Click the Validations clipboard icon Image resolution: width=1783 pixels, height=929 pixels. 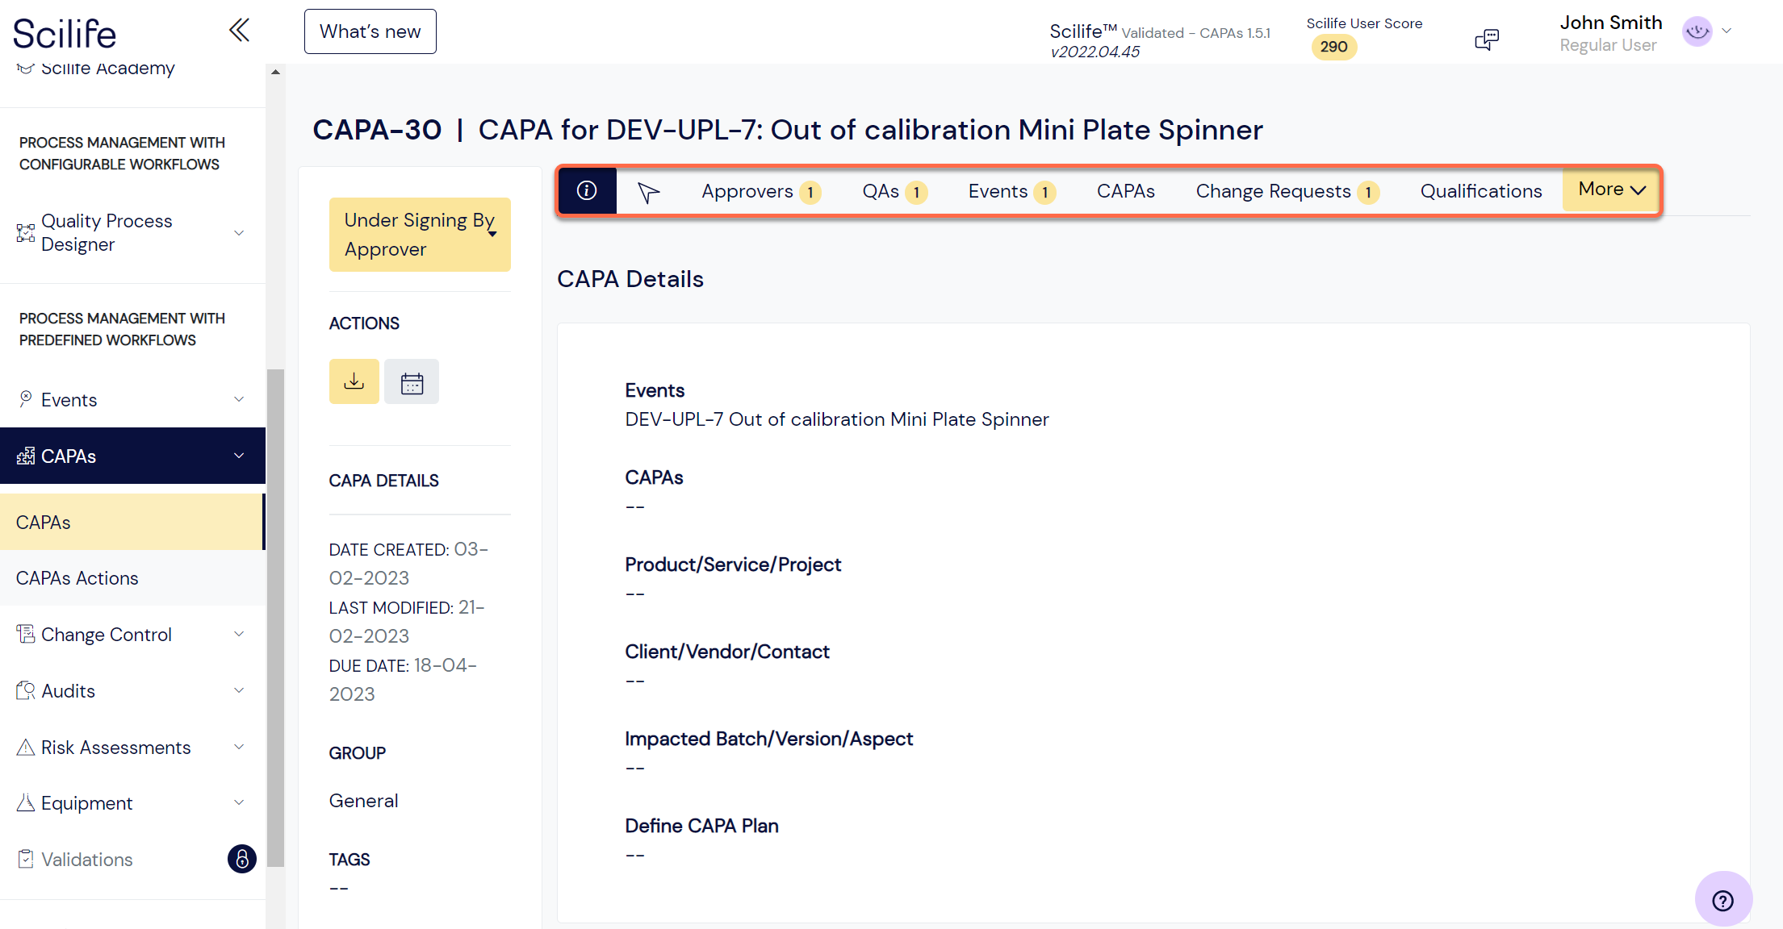[x=26, y=859]
